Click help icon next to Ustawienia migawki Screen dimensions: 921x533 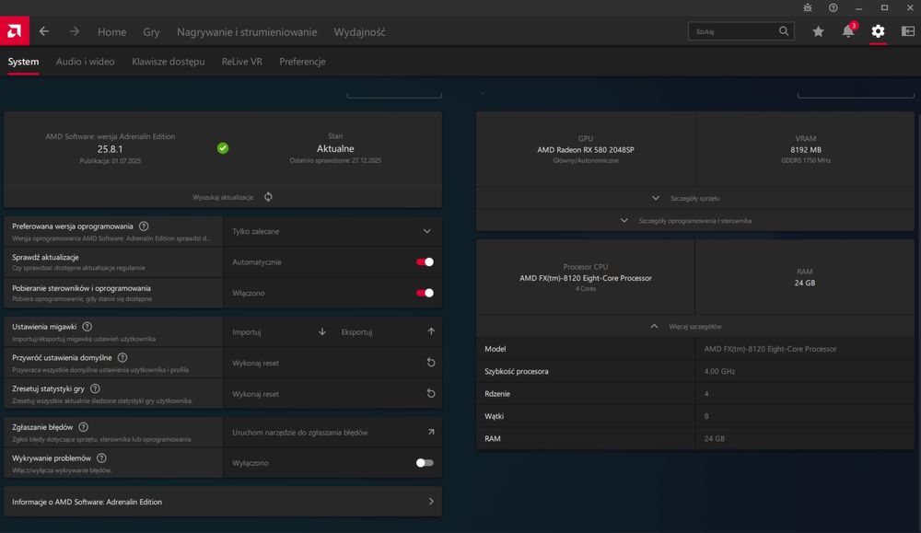(x=87, y=327)
